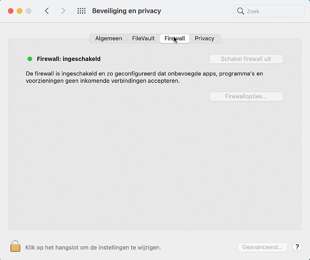Click the green firewall status indicator
The width and height of the screenshot is (310, 260).
point(29,59)
